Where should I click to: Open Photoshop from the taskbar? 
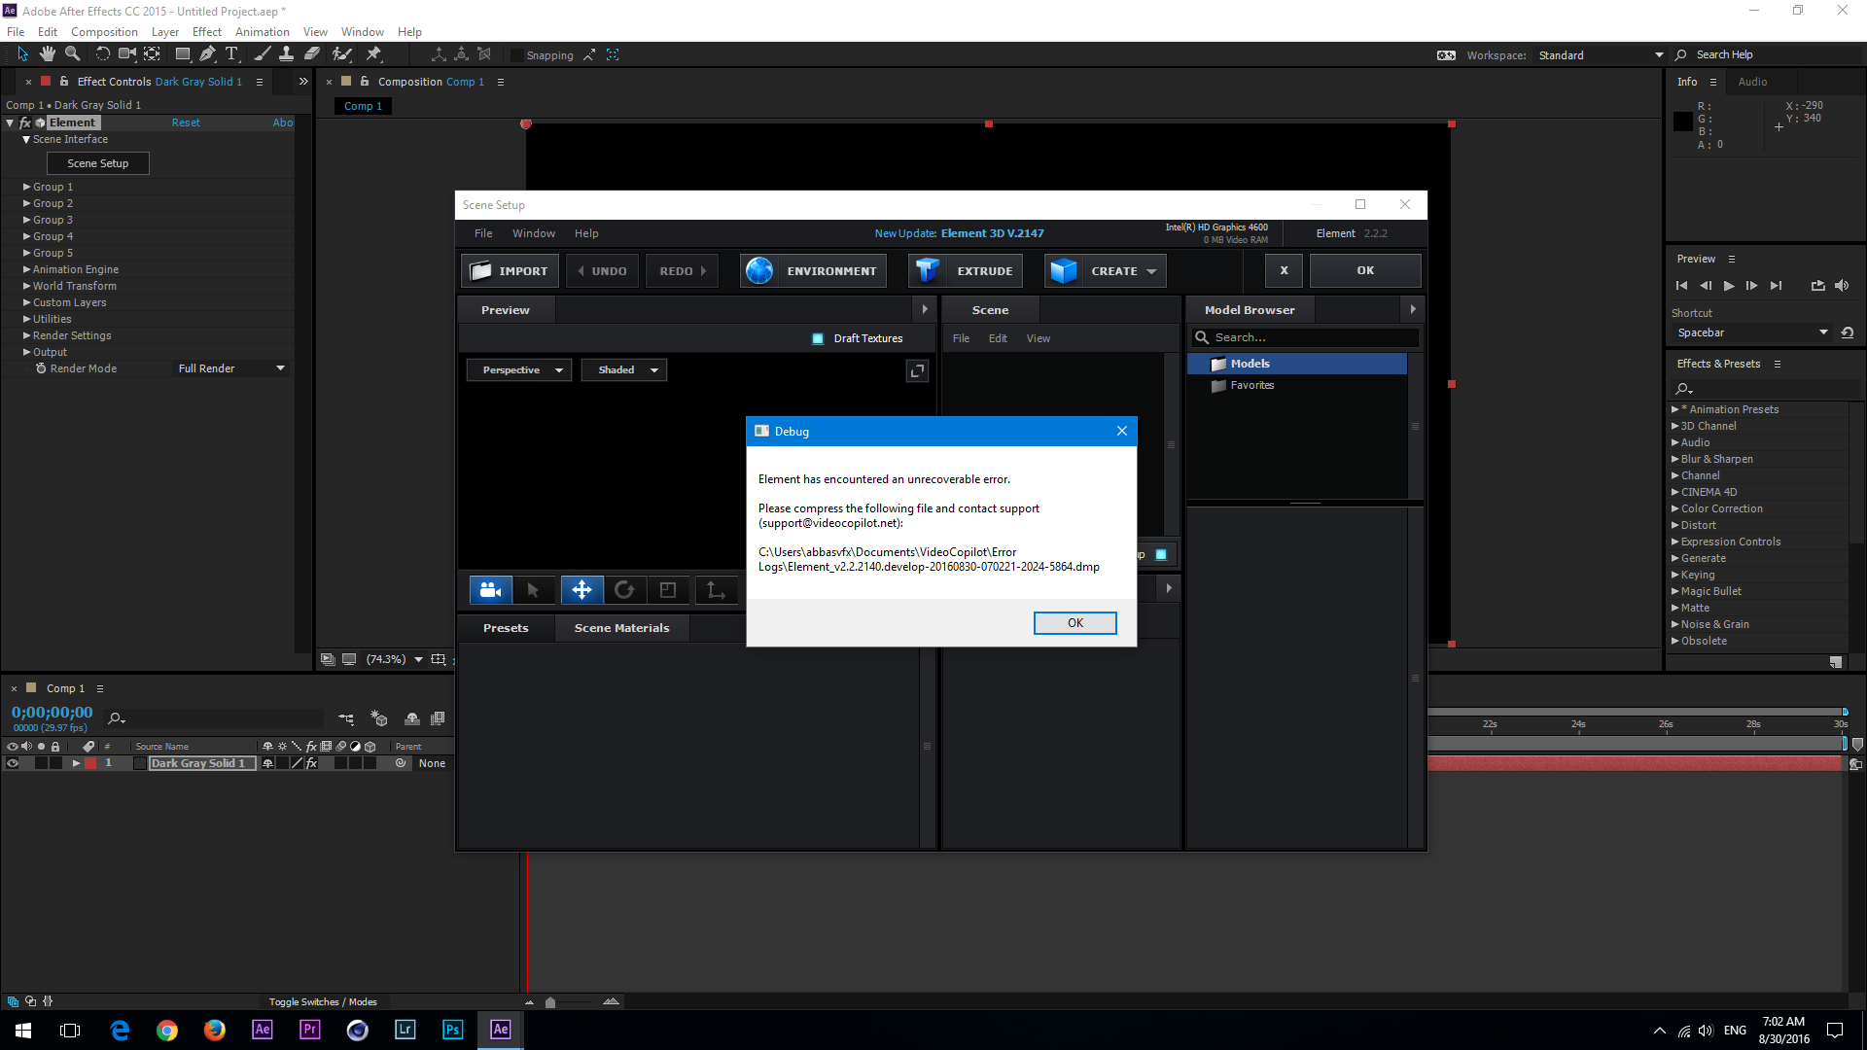452,1030
